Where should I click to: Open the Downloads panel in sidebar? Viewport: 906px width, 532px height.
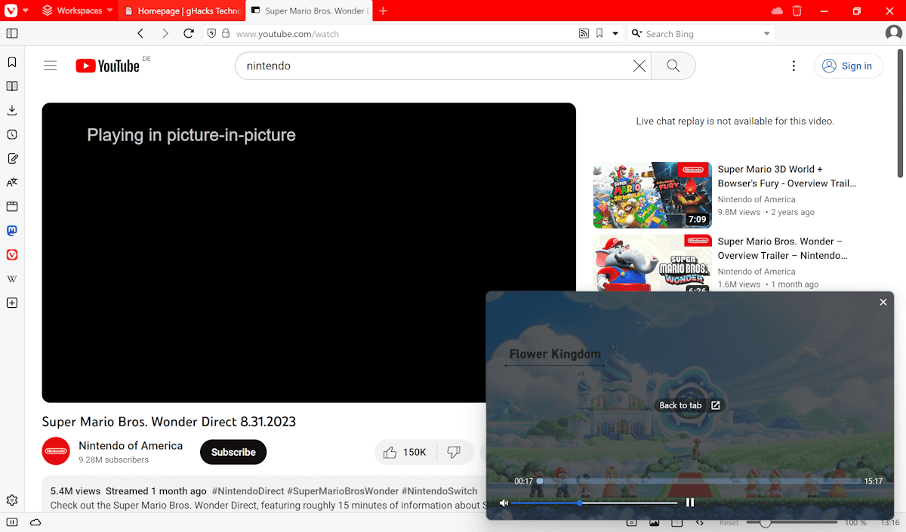pyautogui.click(x=12, y=110)
